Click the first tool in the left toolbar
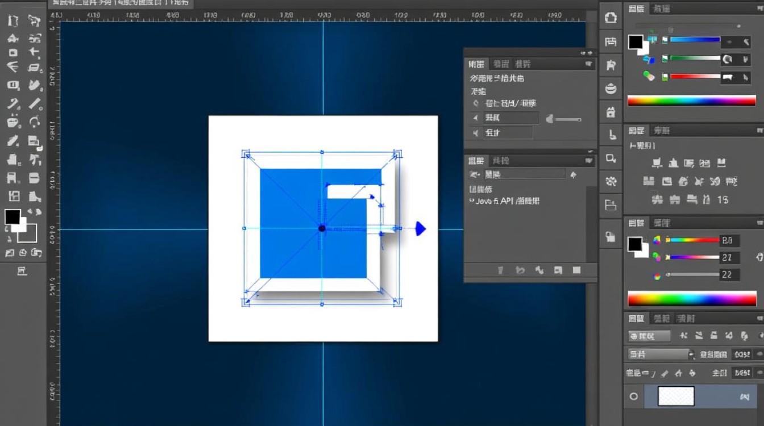The width and height of the screenshot is (764, 426). coord(13,21)
